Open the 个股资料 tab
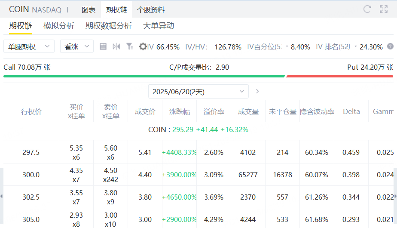The height and width of the screenshot is (228, 397). pos(151,9)
